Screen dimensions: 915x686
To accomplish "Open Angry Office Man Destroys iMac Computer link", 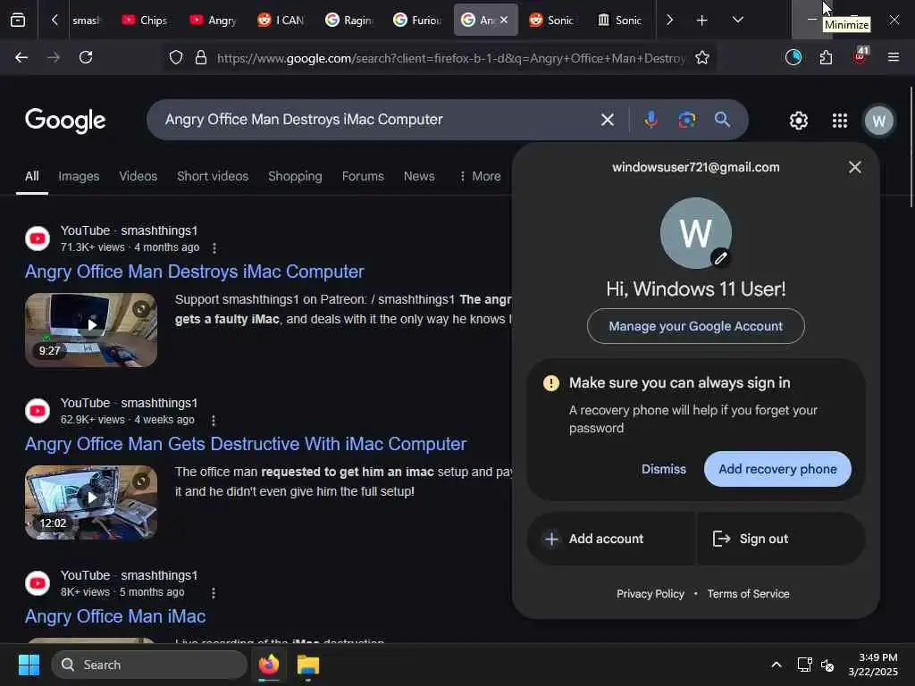I will (x=194, y=272).
